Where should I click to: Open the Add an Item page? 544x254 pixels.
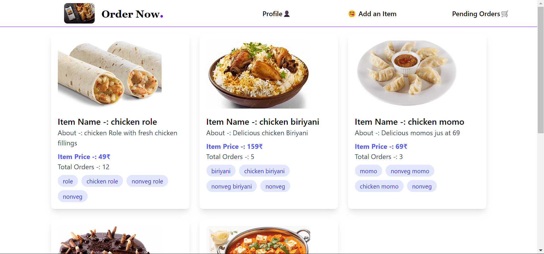click(x=377, y=14)
